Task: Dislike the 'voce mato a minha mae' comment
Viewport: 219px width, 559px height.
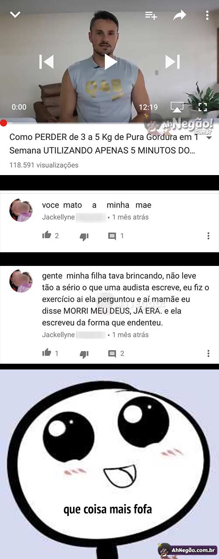Action: click(84, 236)
